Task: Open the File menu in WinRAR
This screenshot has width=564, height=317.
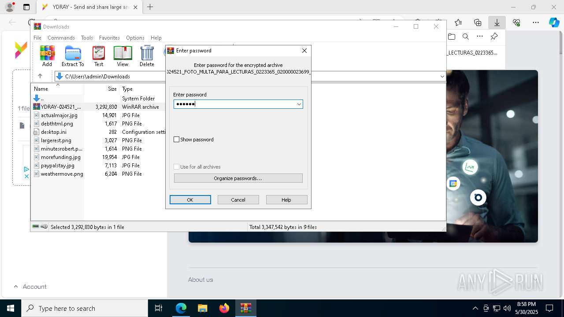Action: (37, 38)
